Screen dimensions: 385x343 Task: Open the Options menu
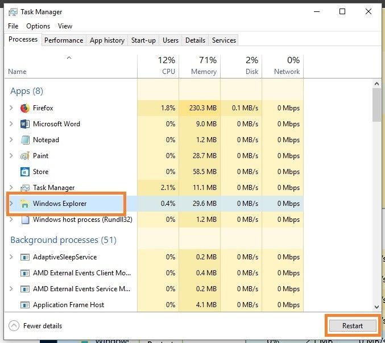click(x=38, y=26)
